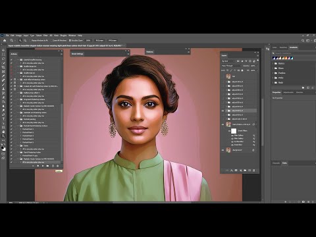Delete layer using Layers panel trash icon
Viewport: 316px width, 237px height.
[254, 171]
